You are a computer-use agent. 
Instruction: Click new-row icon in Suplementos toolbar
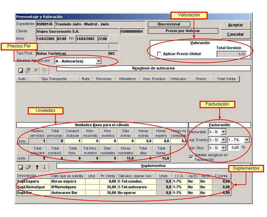coord(21,167)
